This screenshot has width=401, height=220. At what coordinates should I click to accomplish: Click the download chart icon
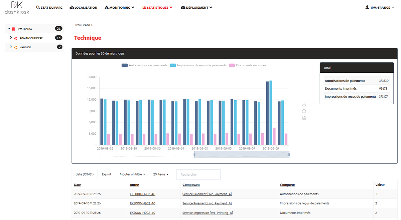click(304, 104)
